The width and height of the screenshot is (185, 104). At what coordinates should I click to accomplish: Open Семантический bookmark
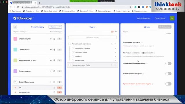122,11
